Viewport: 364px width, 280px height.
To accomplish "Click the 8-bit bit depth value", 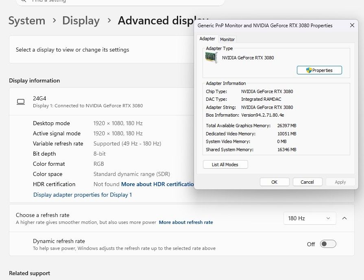I will pyautogui.click(x=99, y=154).
